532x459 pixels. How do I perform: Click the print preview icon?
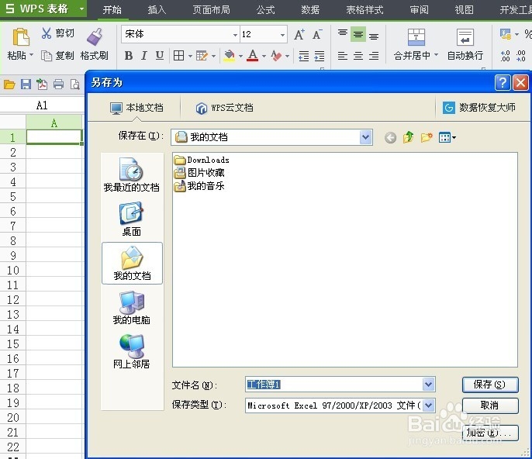[x=74, y=84]
